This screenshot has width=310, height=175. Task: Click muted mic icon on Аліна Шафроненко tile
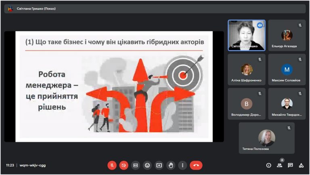[x=260, y=59]
